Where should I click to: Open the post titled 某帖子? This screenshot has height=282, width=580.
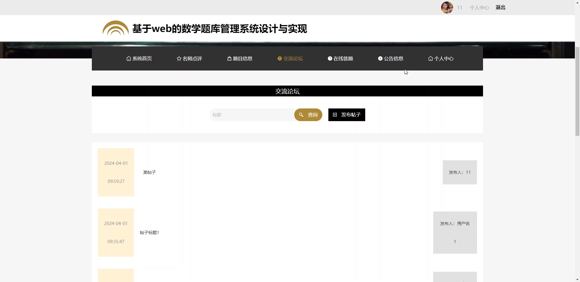(x=149, y=172)
